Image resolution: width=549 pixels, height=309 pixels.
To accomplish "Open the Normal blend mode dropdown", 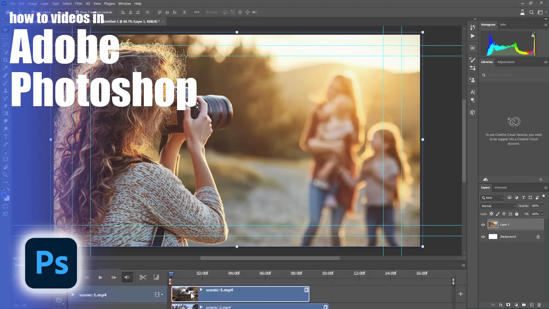I will tap(498, 206).
